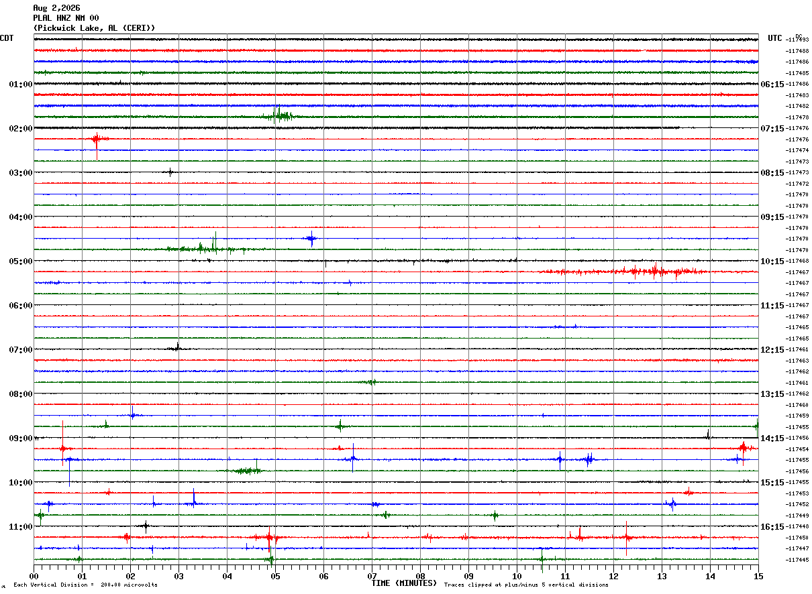Image resolution: width=812 pixels, height=594 pixels.
Task: Click the 12:15 UTC time label
Action: point(772,350)
